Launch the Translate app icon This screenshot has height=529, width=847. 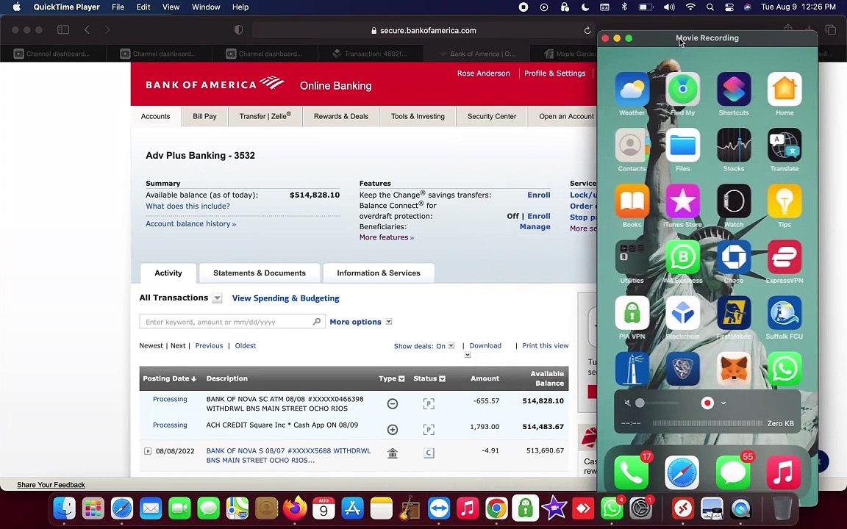[x=785, y=145]
